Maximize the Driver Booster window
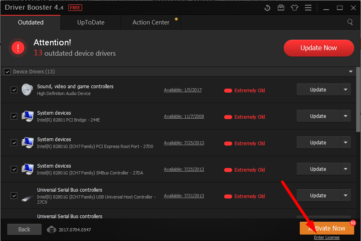361x241 pixels. (340, 8)
